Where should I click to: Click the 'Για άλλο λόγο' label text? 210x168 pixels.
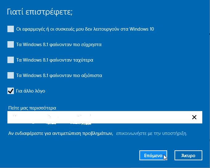click(x=31, y=91)
